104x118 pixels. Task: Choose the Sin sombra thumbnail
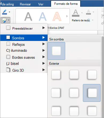[56, 51]
